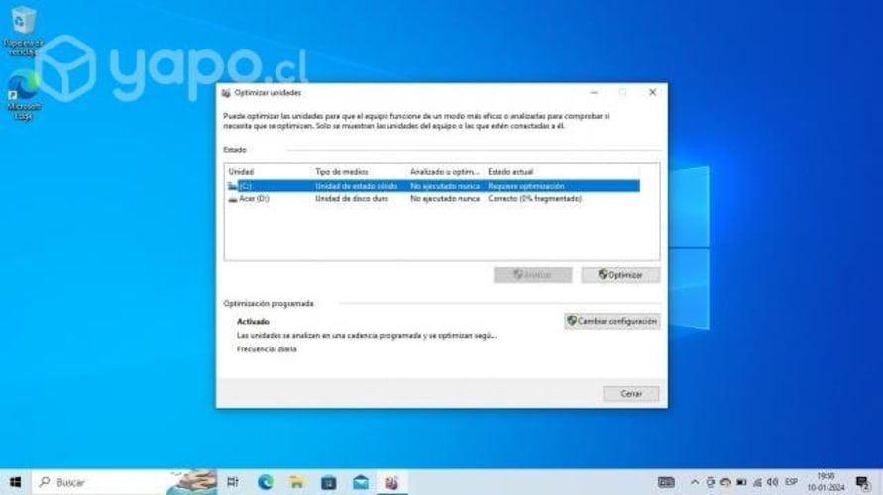Sort by the Estado actual column header
Viewport: 883px width, 495px height.
(510, 172)
